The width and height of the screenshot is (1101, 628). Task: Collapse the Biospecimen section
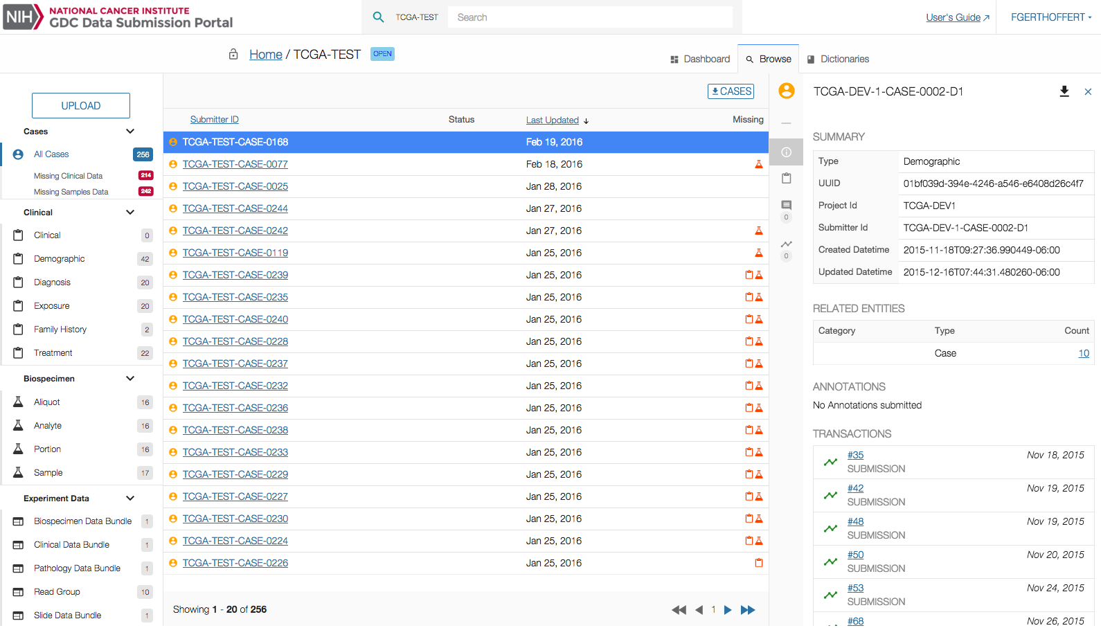[x=130, y=379]
